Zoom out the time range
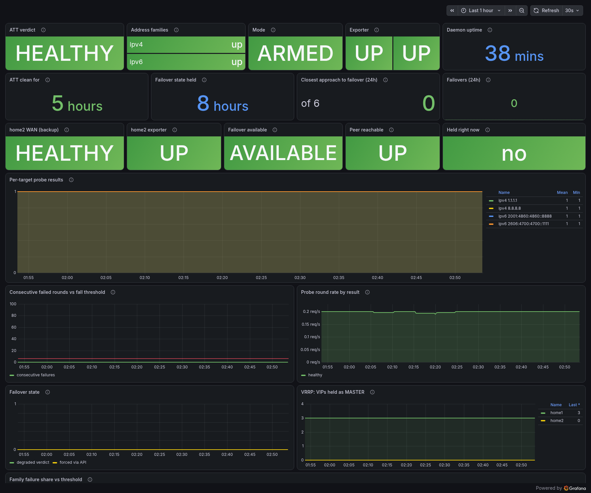Screen dimensions: 591x493 tap(521, 11)
